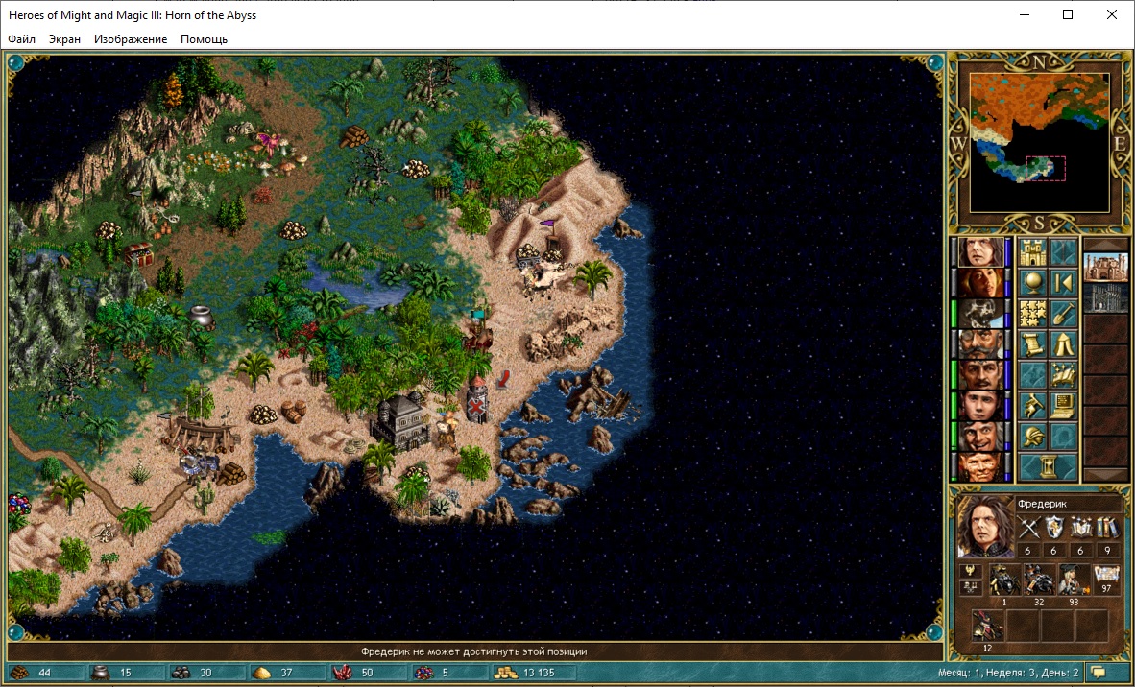This screenshot has width=1135, height=687.
Task: Open the system options computer button
Action: click(x=1062, y=405)
